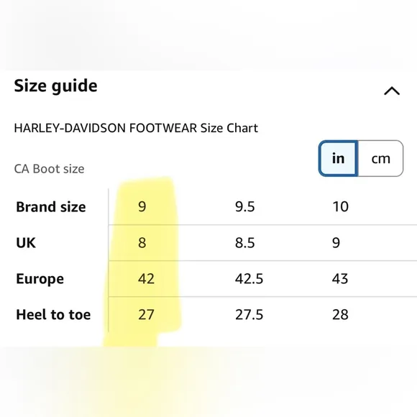Click the Size guide heading

click(x=55, y=86)
